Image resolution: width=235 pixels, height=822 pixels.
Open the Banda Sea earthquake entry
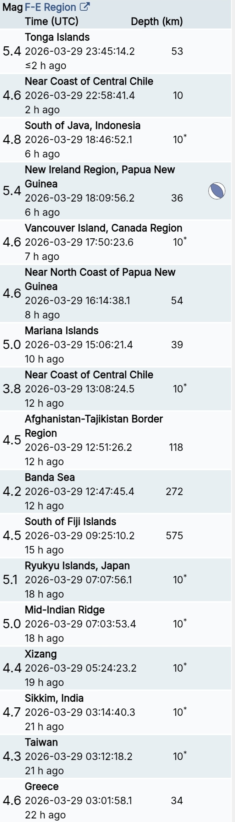coord(50,478)
